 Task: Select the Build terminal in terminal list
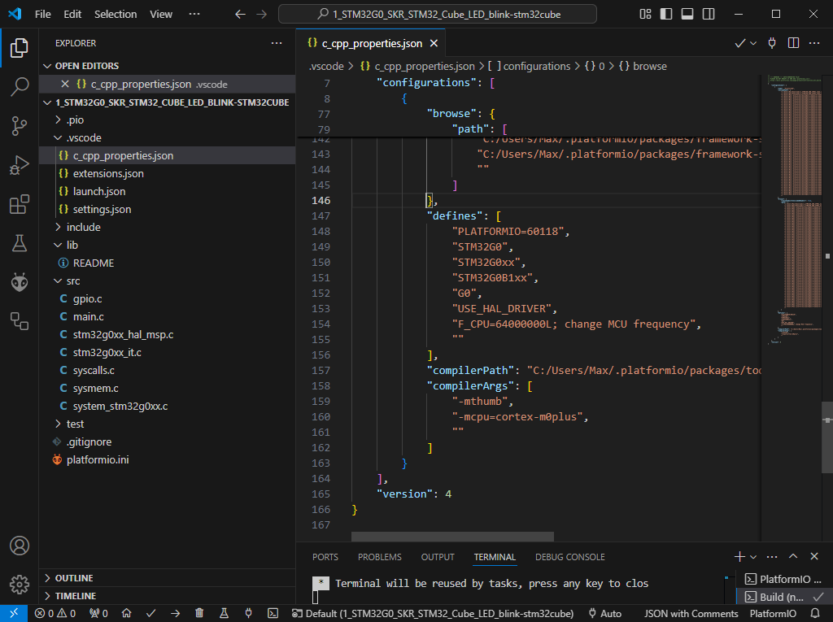[783, 597]
